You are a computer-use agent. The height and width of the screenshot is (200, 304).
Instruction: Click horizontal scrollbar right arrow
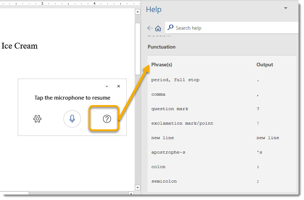[x=131, y=193]
